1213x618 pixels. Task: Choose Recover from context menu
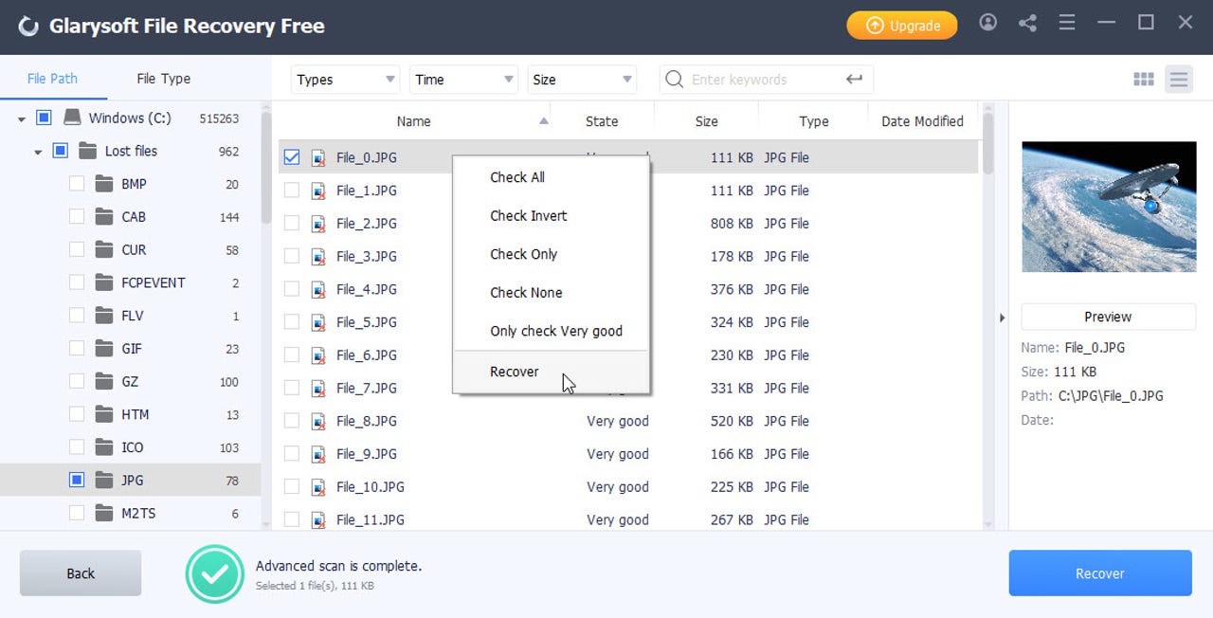point(551,372)
